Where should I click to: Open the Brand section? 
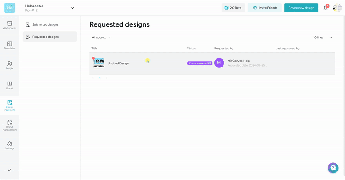[x=9, y=85]
